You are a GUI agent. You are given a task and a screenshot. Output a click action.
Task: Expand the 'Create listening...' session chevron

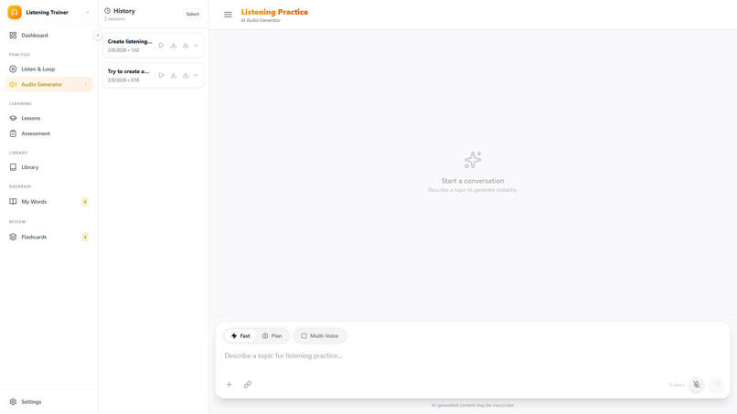tap(196, 46)
